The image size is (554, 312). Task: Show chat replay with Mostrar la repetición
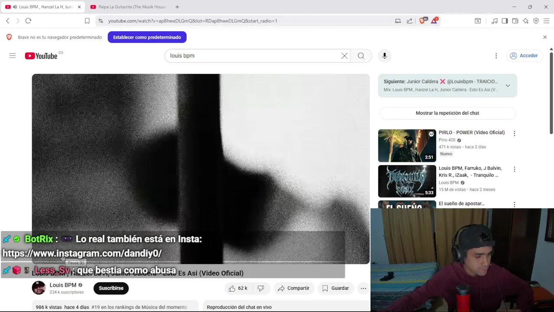448,113
